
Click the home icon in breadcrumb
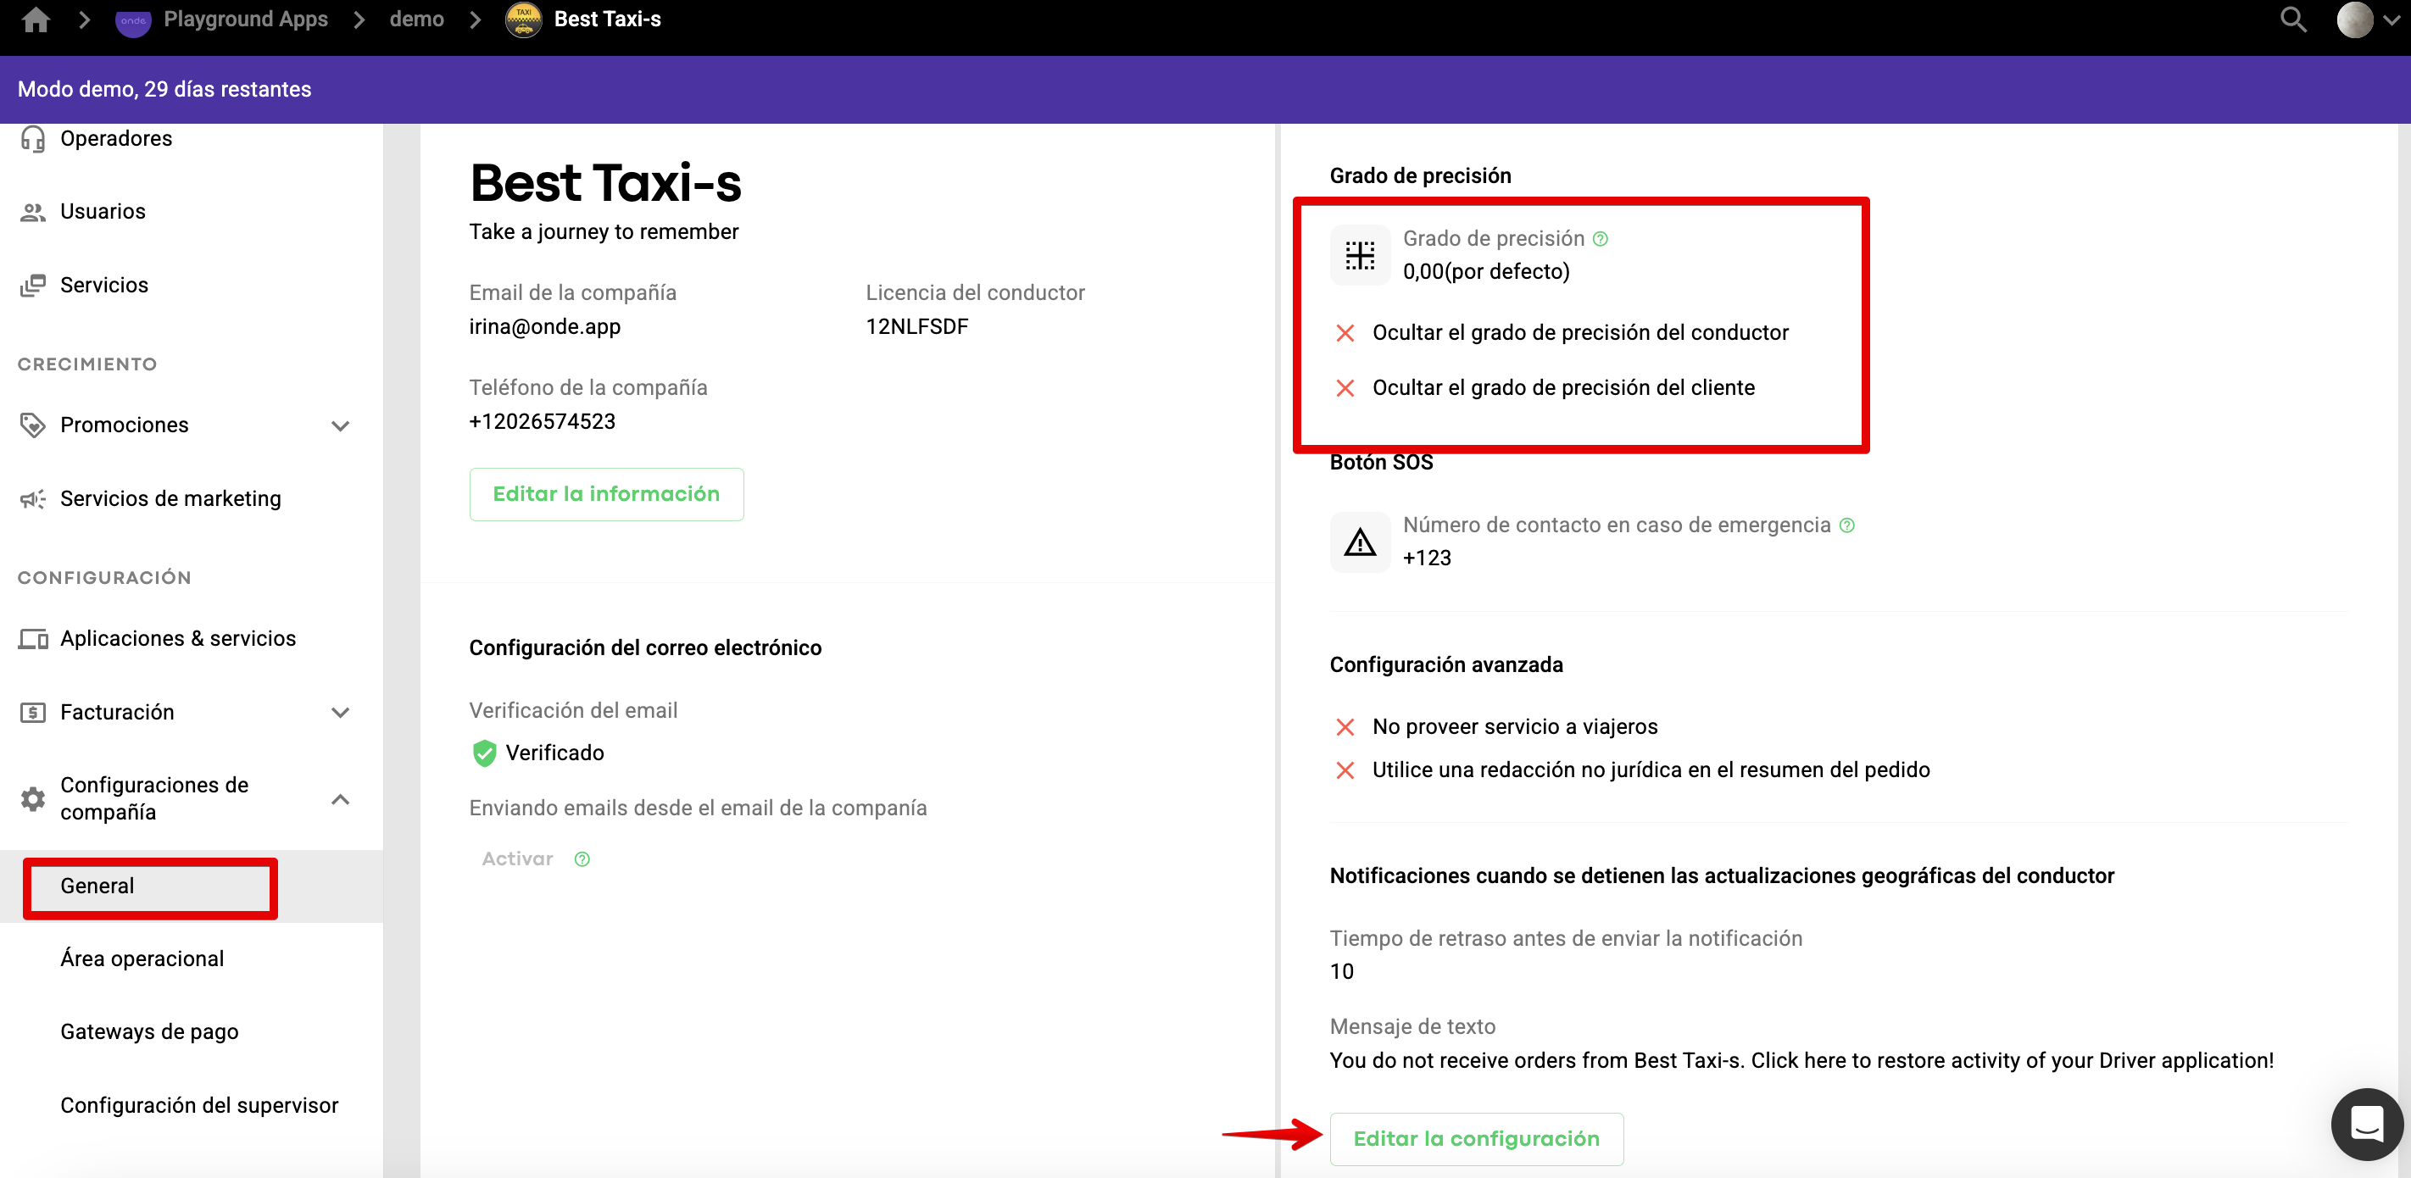coord(36,19)
